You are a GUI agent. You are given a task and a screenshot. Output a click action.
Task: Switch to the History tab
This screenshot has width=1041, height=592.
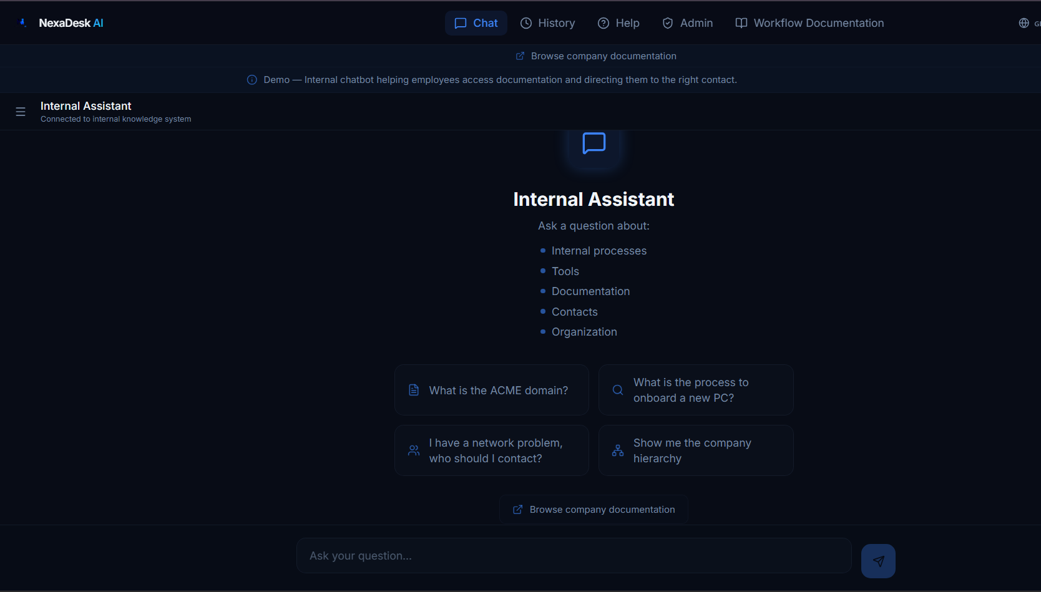coord(547,23)
